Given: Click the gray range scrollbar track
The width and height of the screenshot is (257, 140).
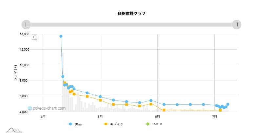Looking at the screenshot, I should click(131, 24).
